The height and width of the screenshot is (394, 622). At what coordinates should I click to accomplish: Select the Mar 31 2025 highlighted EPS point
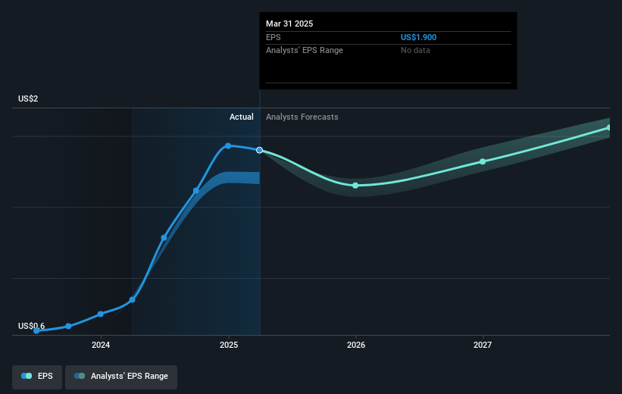pyautogui.click(x=259, y=150)
